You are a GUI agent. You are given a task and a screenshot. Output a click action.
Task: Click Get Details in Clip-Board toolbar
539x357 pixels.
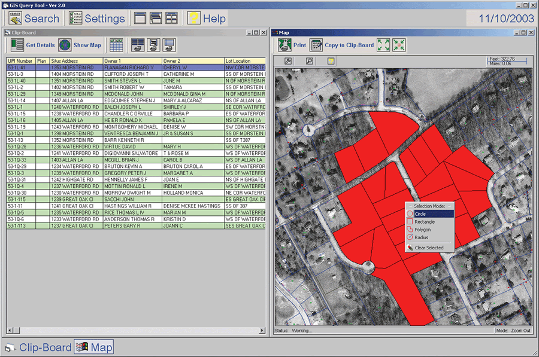pyautogui.click(x=33, y=45)
